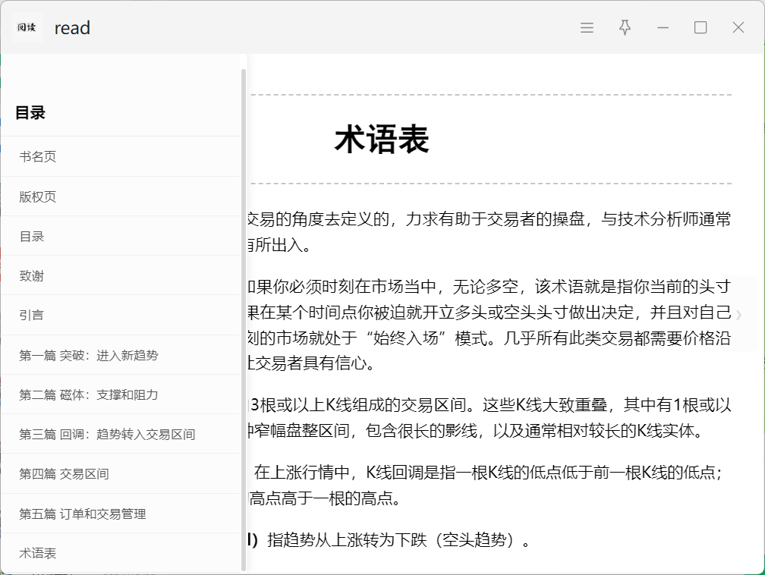Screen dimensions: 765x575
Task: Select 第三篇 回调：趋势转入交易区间
Action: point(107,435)
